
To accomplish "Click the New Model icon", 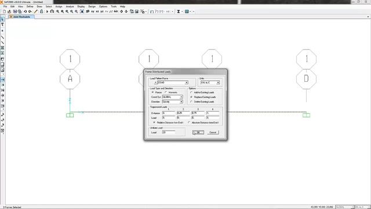I will pos(4,12).
